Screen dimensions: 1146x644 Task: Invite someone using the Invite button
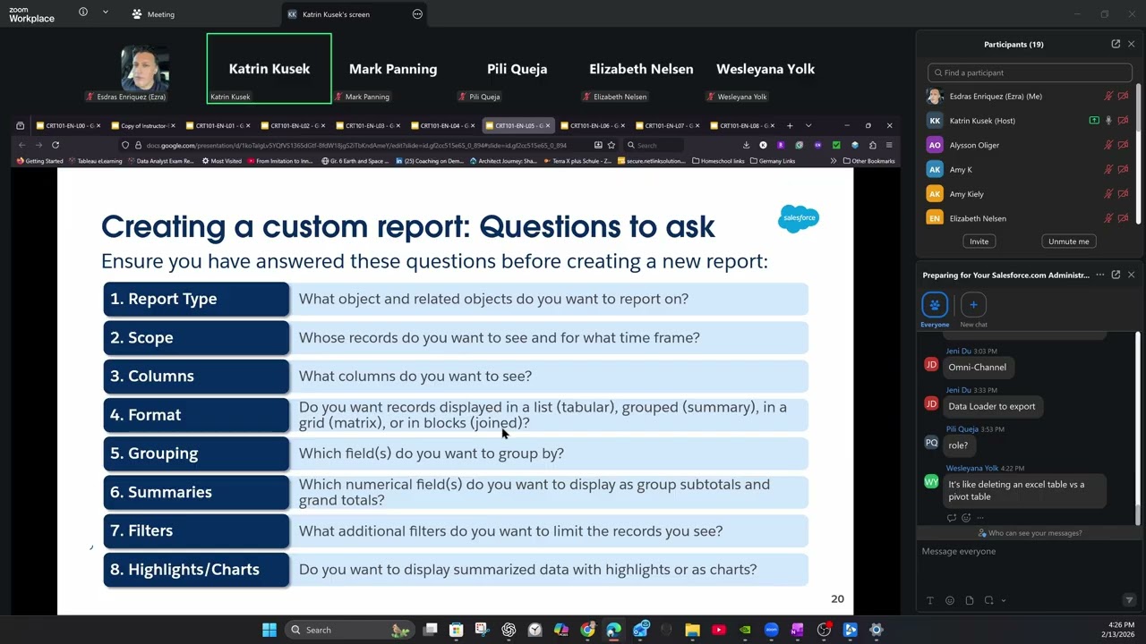979,241
